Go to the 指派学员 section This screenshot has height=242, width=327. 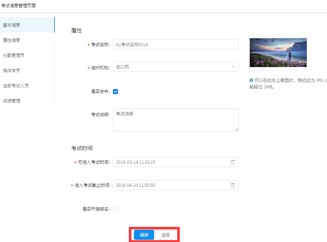[12, 71]
